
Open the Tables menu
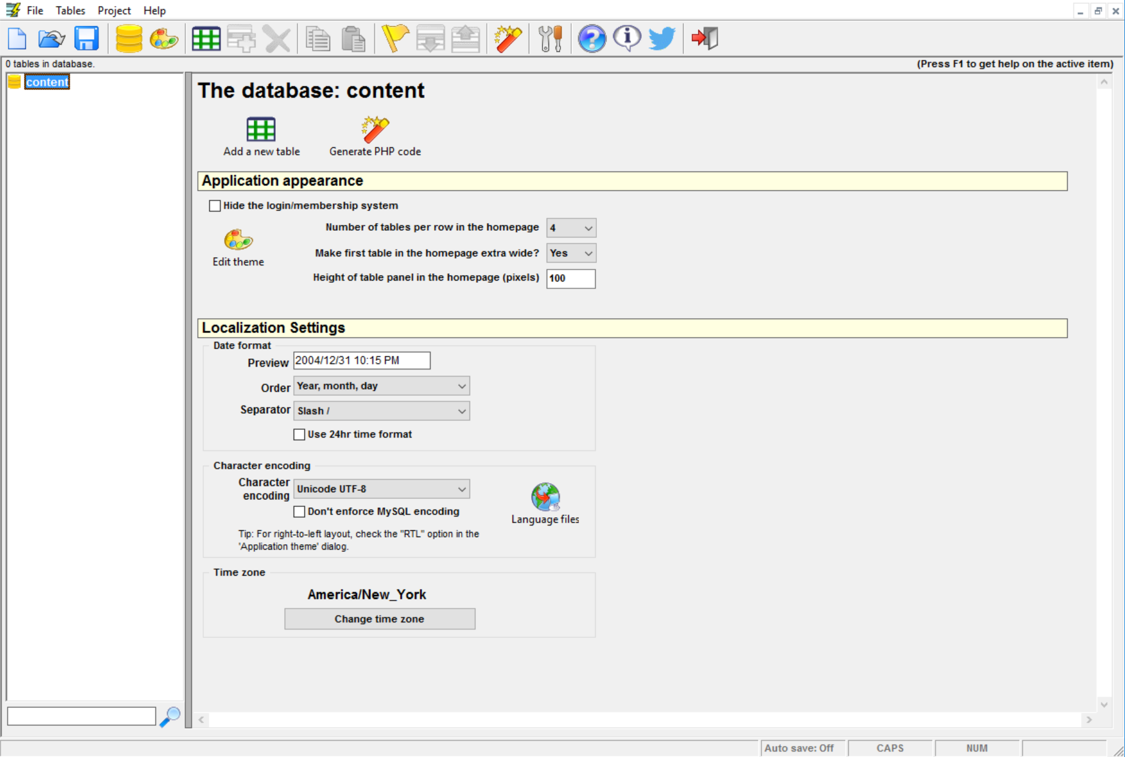tap(70, 11)
